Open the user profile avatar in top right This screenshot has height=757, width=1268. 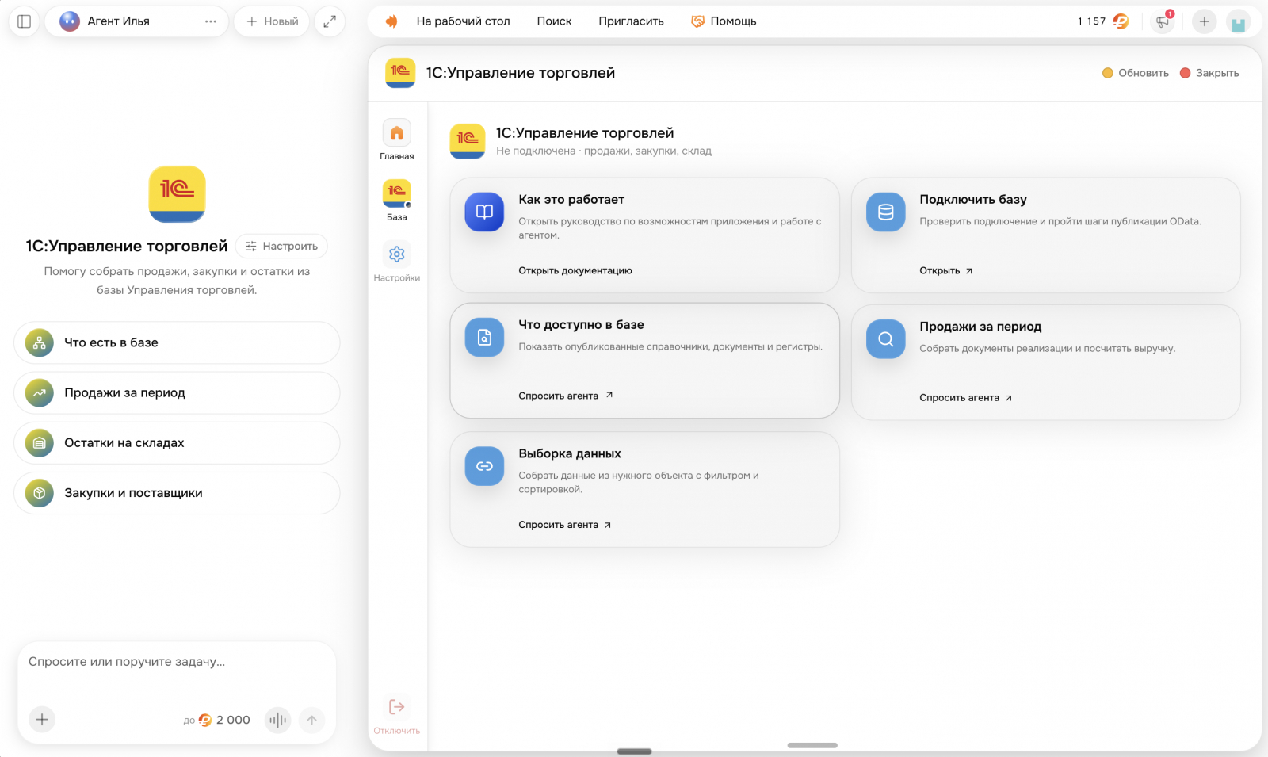1238,21
